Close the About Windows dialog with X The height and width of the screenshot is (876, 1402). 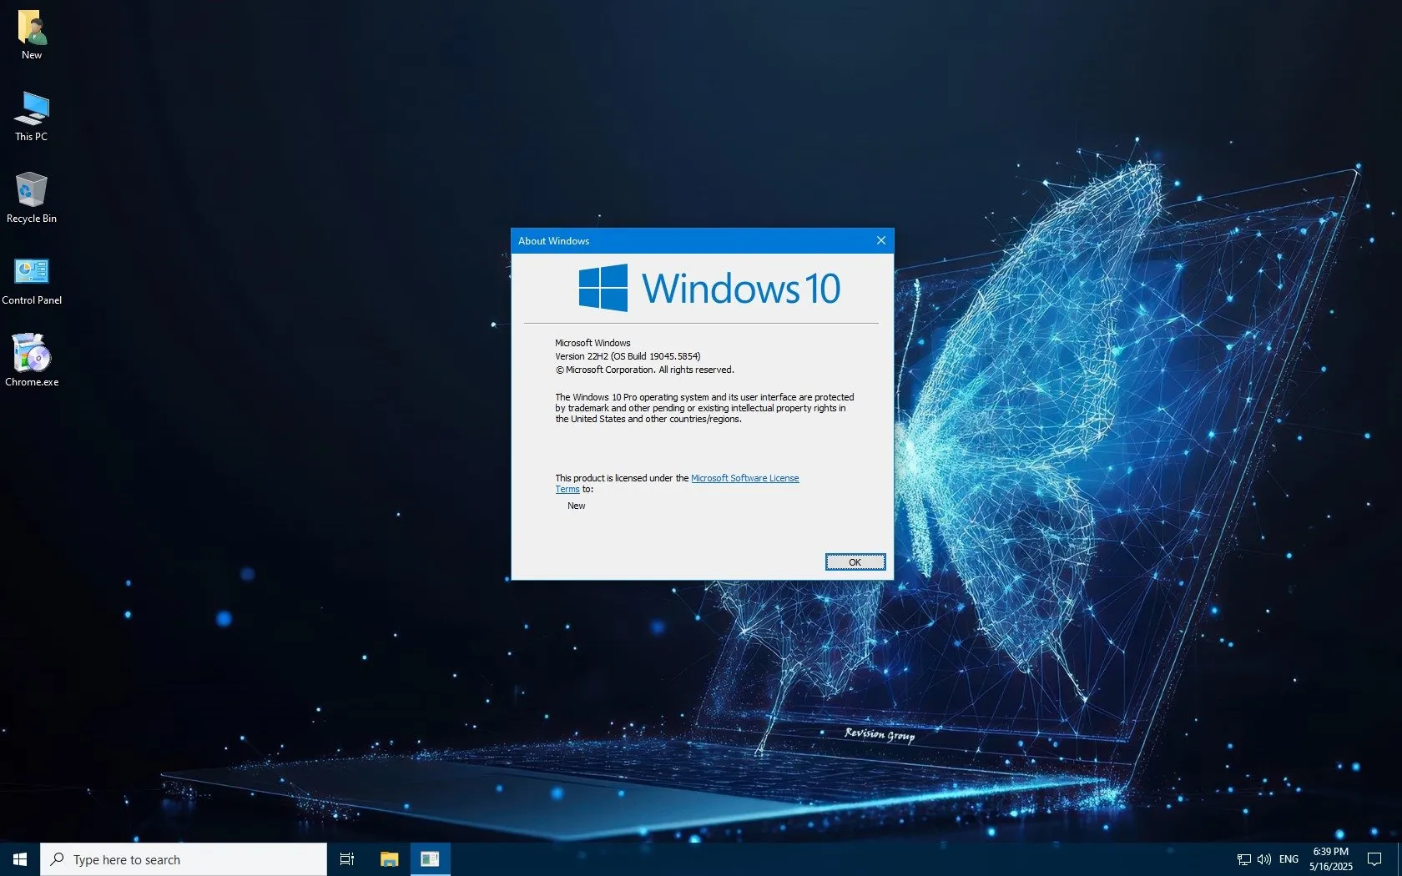point(880,240)
